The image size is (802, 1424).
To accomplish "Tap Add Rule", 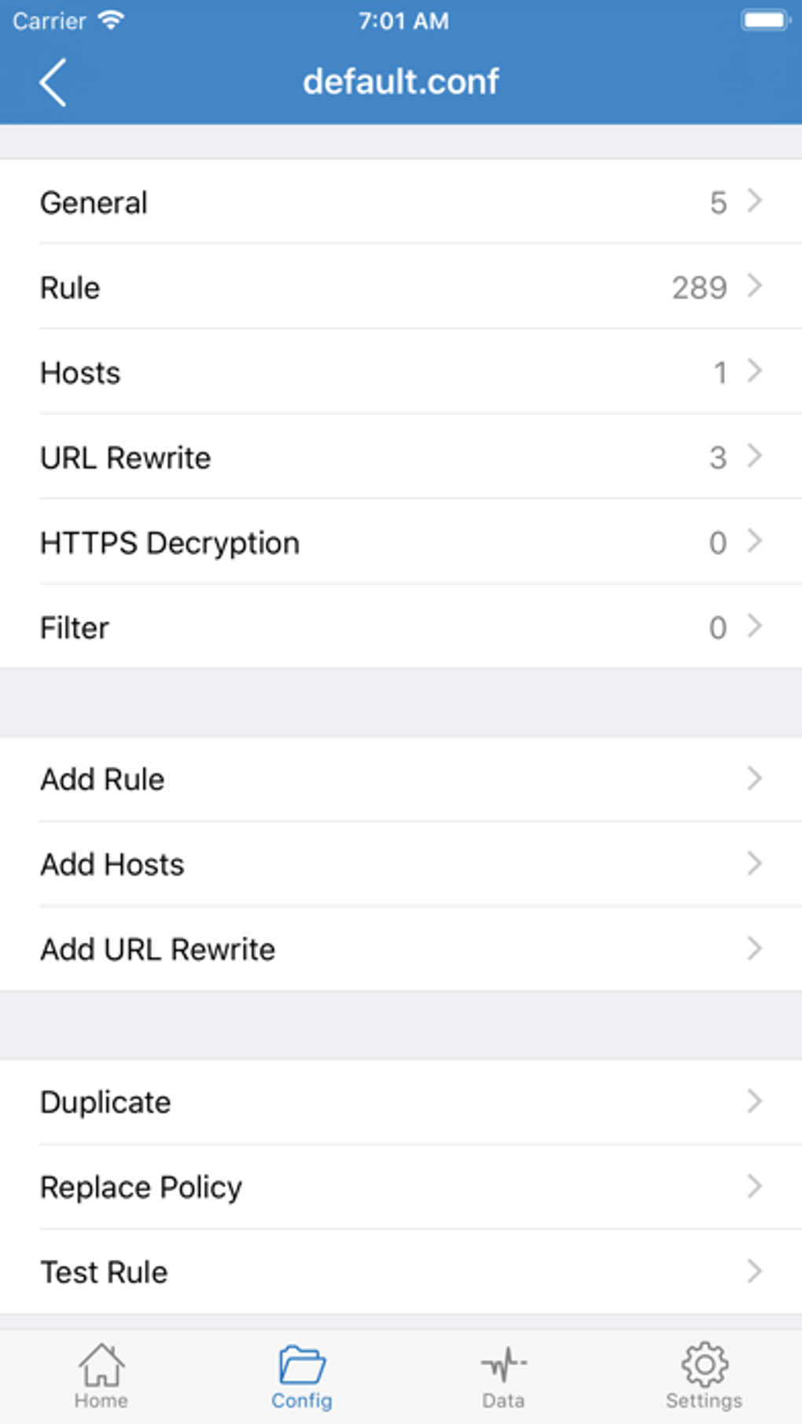I will (x=401, y=779).
